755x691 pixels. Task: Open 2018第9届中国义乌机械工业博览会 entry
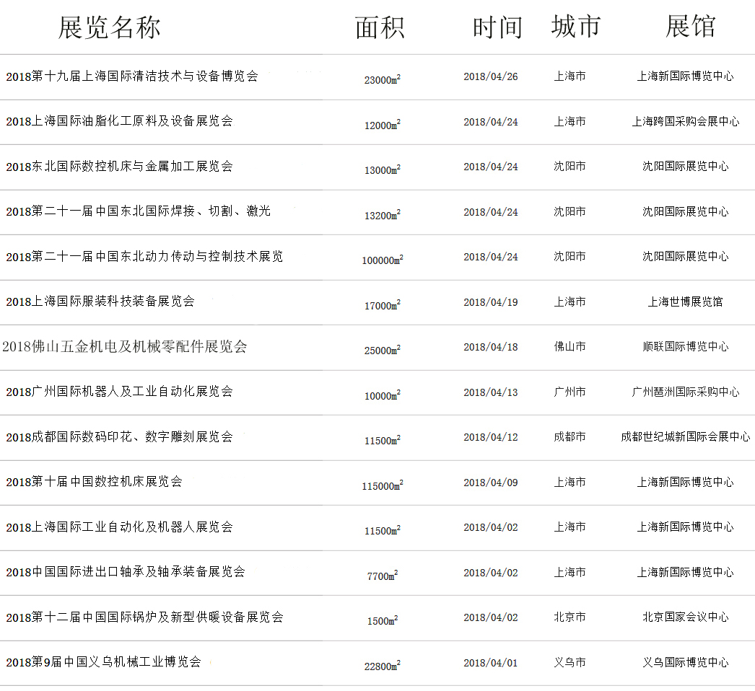click(x=103, y=662)
